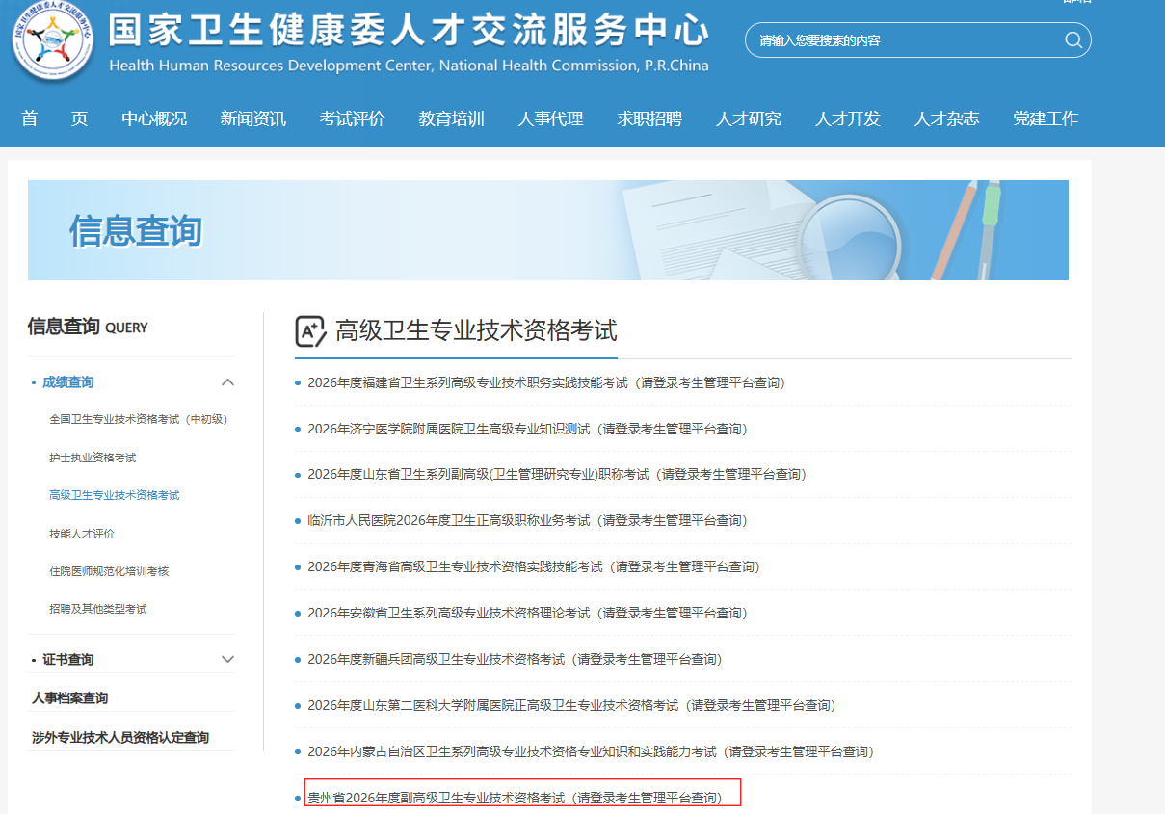Screen dimensions: 1165x814
Task: Select 成绩查询 in the sidebar
Action: coord(68,382)
